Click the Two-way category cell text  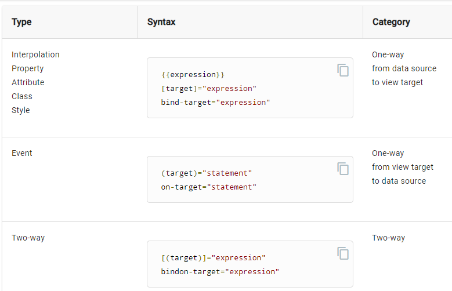click(389, 238)
